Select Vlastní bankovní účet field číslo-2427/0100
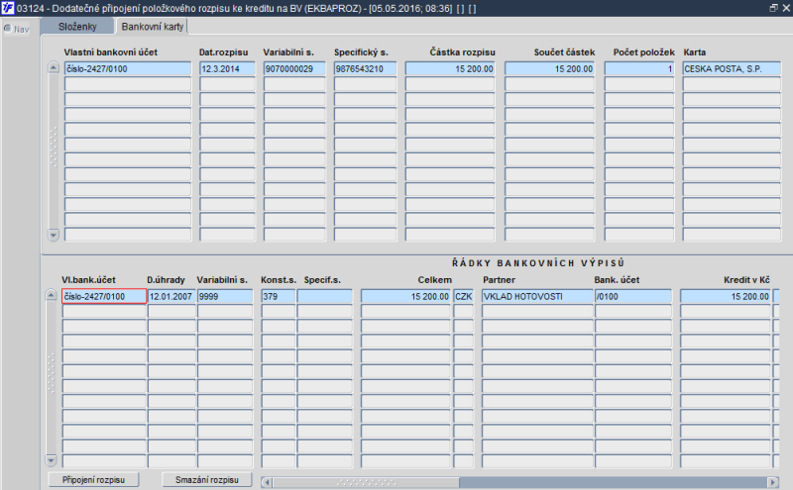 [128, 68]
